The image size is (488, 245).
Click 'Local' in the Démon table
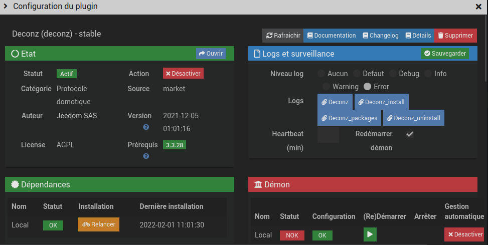coord(263,235)
